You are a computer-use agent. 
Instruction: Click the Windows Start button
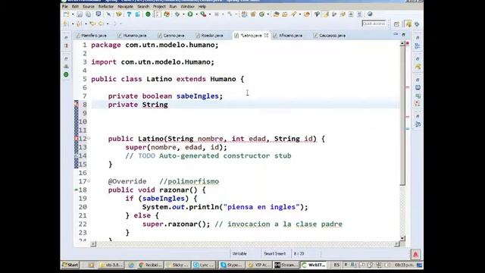point(70,265)
